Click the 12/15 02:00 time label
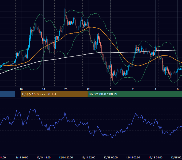Screen dimensions: 182x160 point(133,157)
